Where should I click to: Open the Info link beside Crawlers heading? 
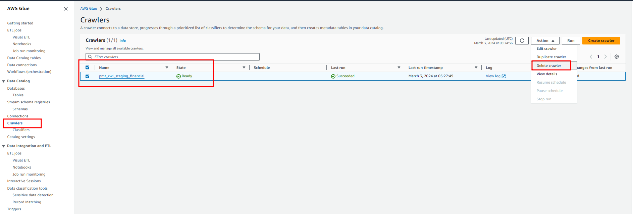coord(123,41)
